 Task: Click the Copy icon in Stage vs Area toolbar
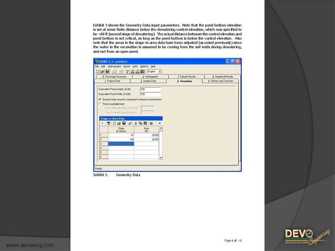140,123
